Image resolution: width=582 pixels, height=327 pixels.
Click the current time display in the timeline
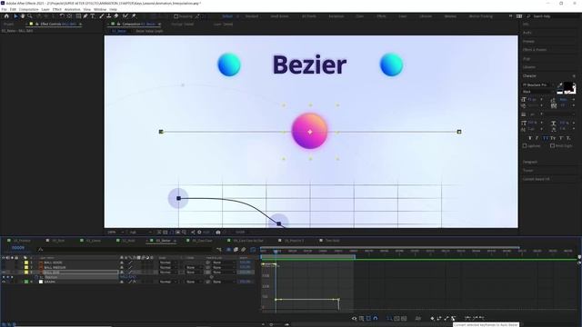18,248
